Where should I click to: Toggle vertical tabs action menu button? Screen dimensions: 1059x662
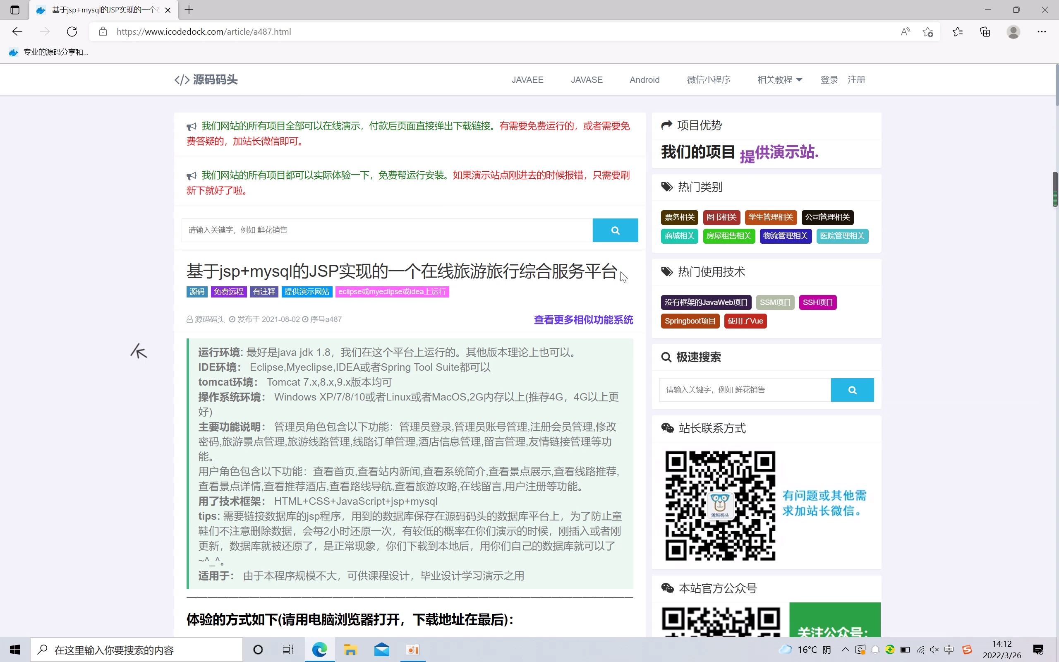click(15, 10)
